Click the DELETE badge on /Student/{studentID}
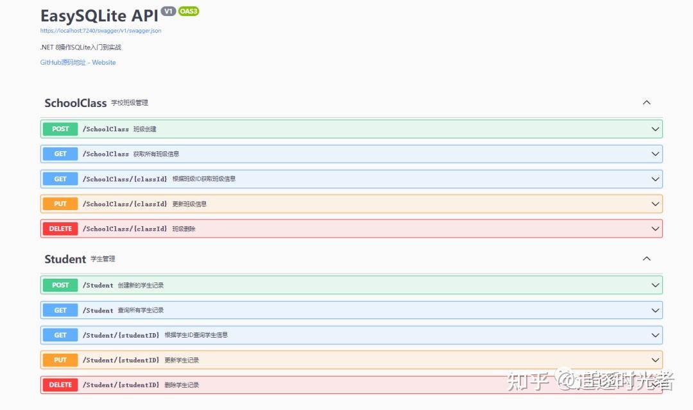 [60, 384]
